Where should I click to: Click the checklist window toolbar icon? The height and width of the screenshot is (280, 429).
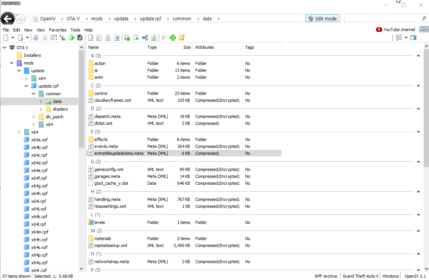click(x=54, y=38)
